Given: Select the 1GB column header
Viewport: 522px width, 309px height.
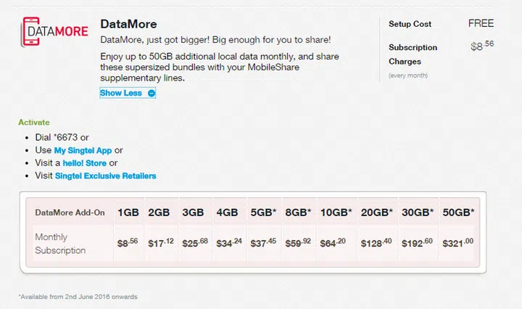Looking at the screenshot, I should coord(127,213).
